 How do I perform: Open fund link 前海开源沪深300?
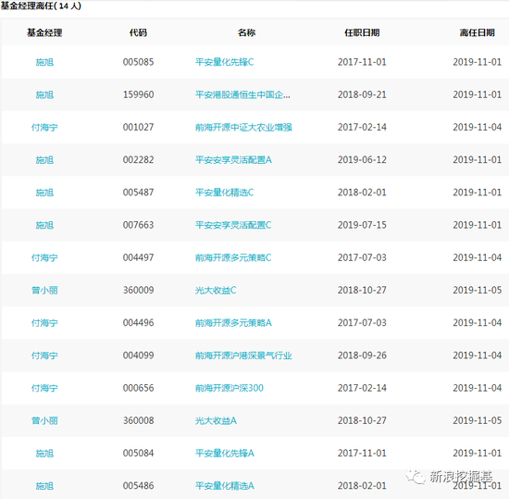230,388
